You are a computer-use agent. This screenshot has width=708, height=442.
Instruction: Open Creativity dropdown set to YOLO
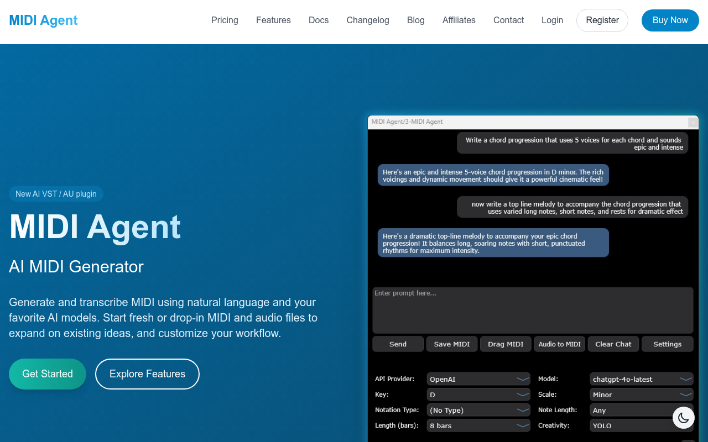tap(642, 425)
